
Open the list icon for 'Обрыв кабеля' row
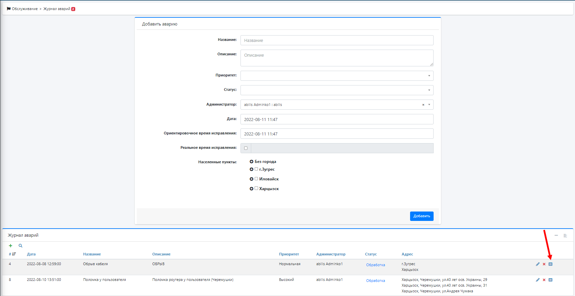(550, 264)
